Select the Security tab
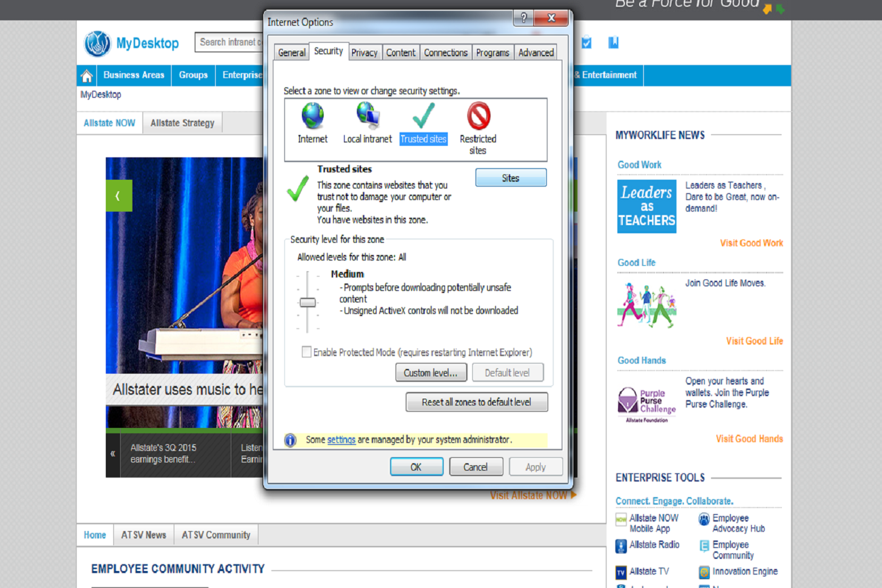The width and height of the screenshot is (882, 588). pyautogui.click(x=328, y=52)
